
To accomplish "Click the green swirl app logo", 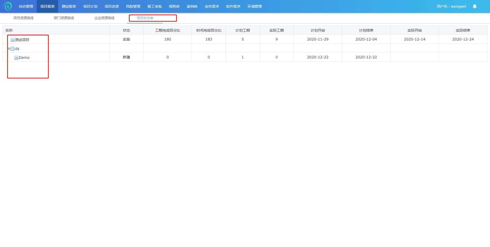I will 8,6.
